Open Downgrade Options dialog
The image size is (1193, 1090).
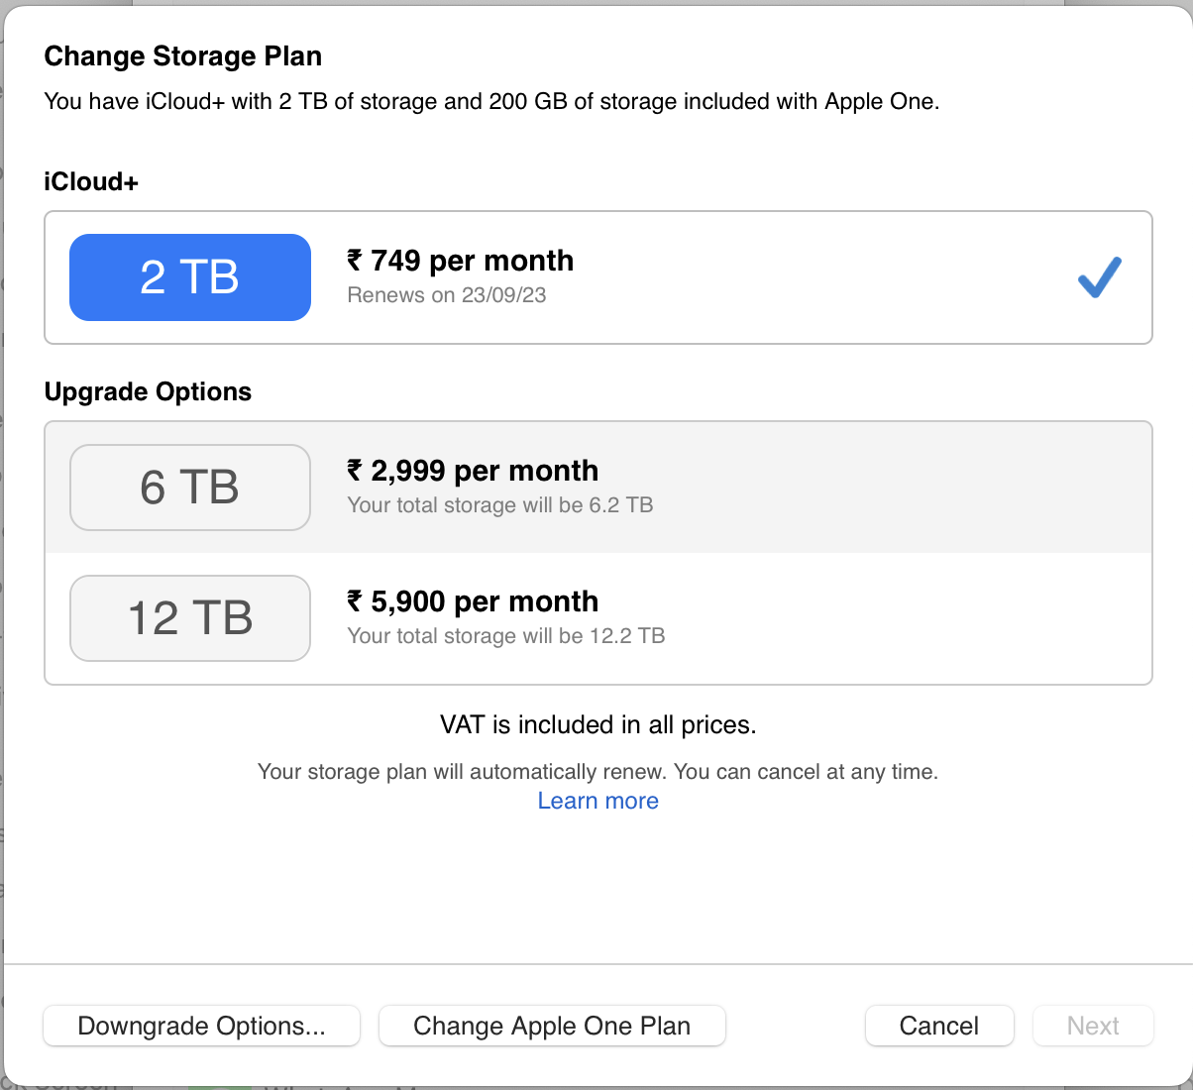tap(201, 1026)
